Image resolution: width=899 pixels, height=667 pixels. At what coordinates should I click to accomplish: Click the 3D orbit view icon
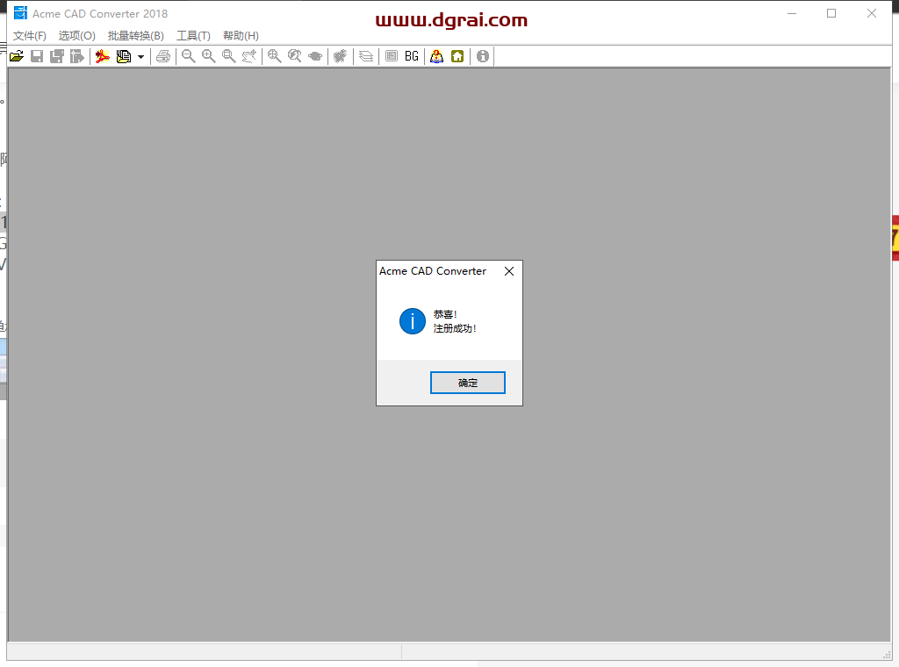coord(315,56)
